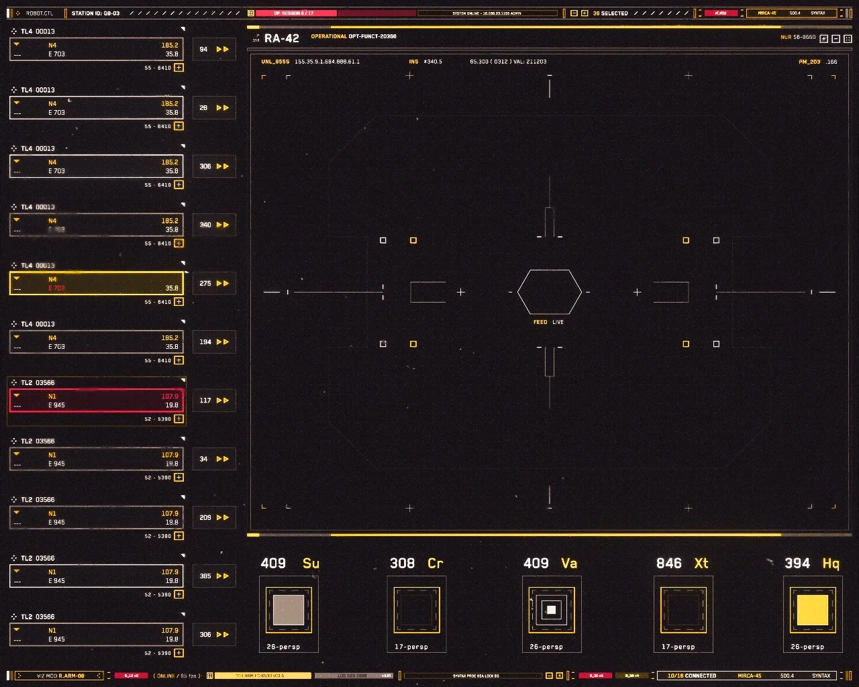Select the 846 Xt preset heading
Viewport: 859px width, 687px height.
tap(683, 564)
